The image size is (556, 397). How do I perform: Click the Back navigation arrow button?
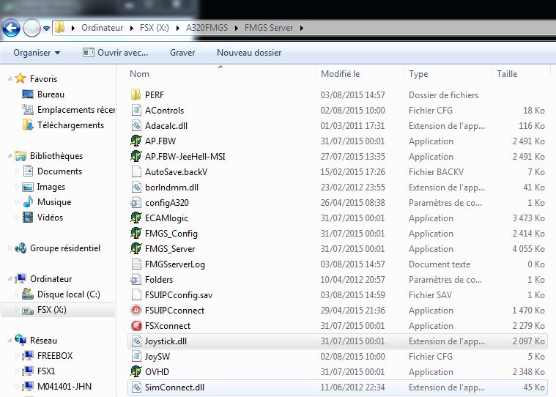tap(11, 28)
